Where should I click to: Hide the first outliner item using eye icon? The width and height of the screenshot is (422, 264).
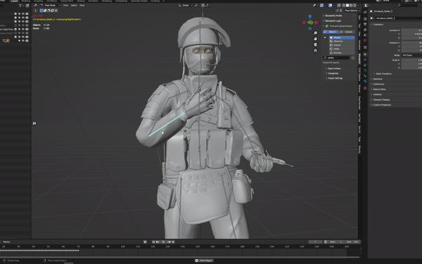tap(23, 14)
